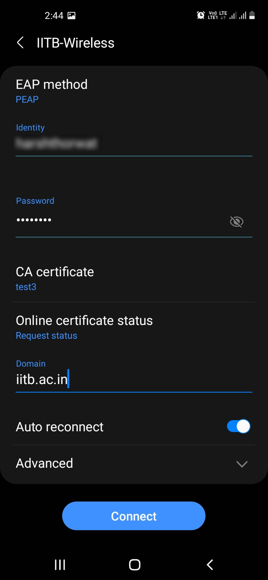Tap the battery icon in status bar
Image resolution: width=268 pixels, height=580 pixels.
tap(252, 15)
